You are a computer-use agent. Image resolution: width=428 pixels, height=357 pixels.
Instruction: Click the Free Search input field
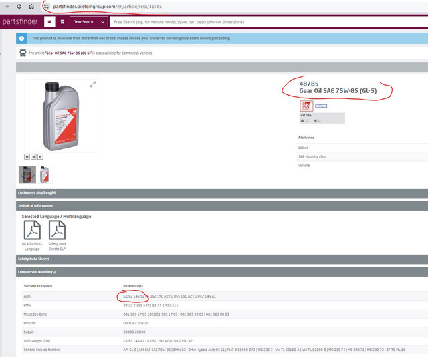point(269,22)
